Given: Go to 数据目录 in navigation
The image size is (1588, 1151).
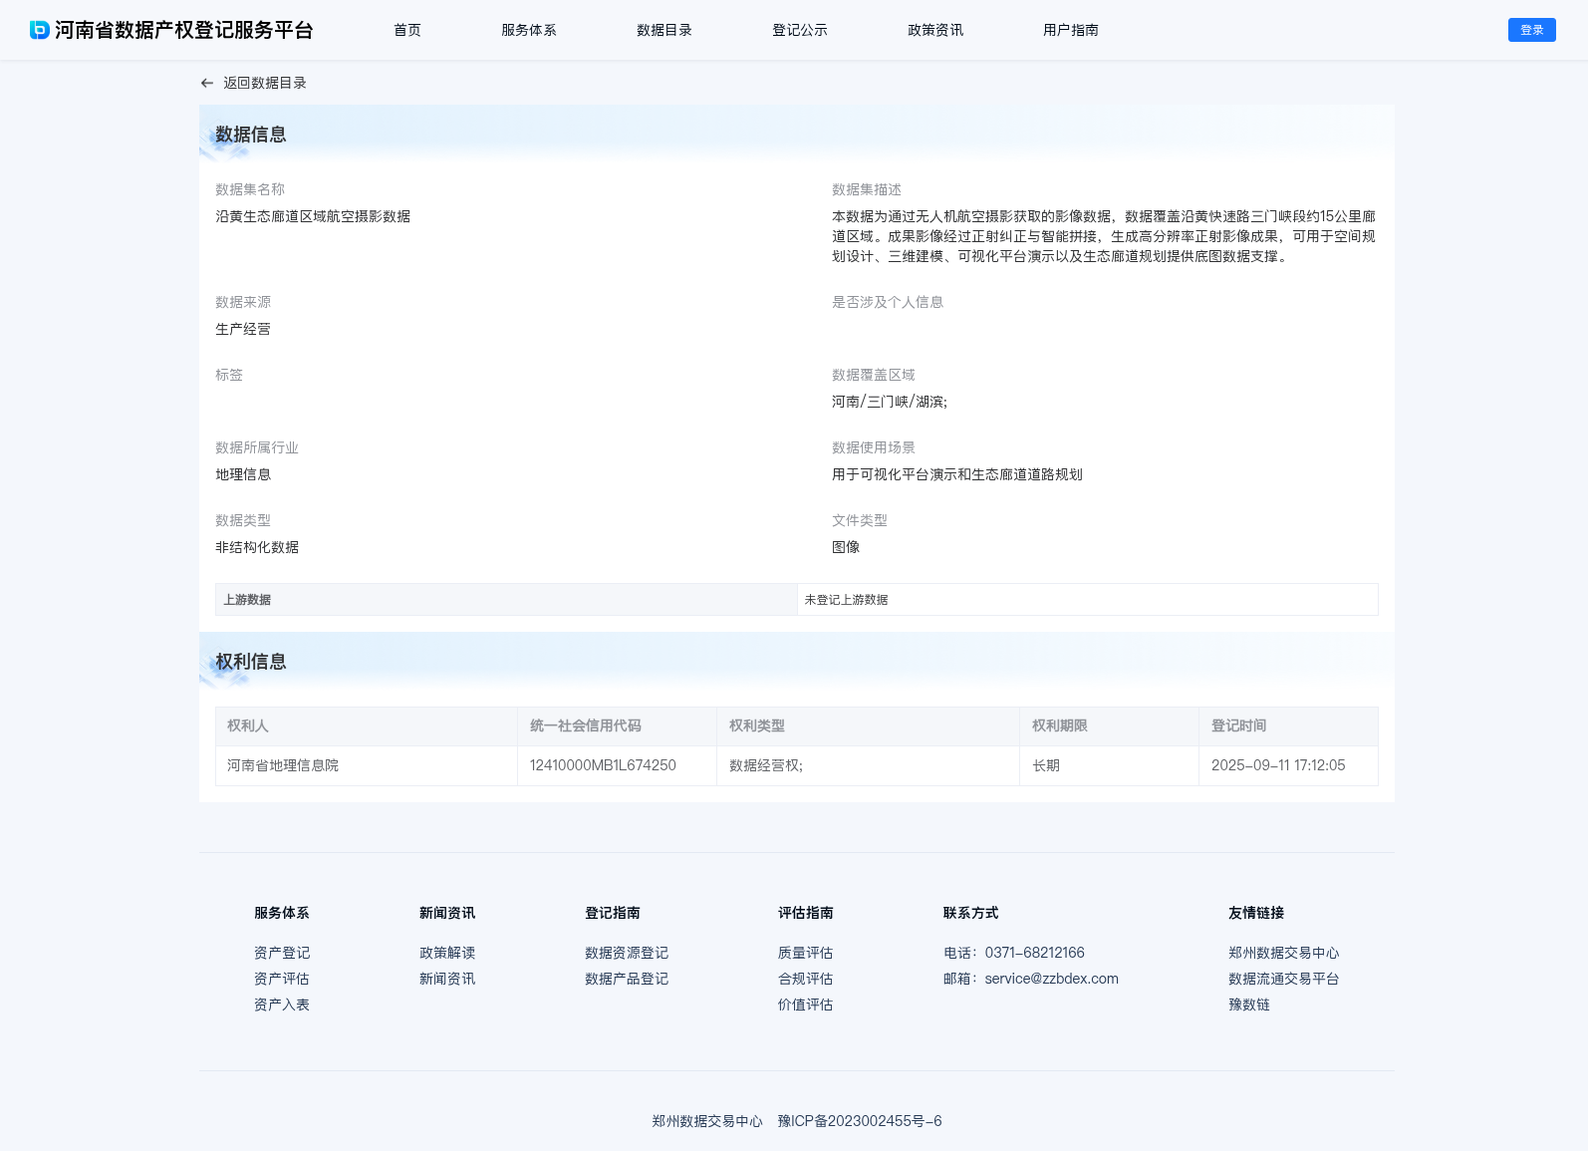Looking at the screenshot, I should (664, 30).
